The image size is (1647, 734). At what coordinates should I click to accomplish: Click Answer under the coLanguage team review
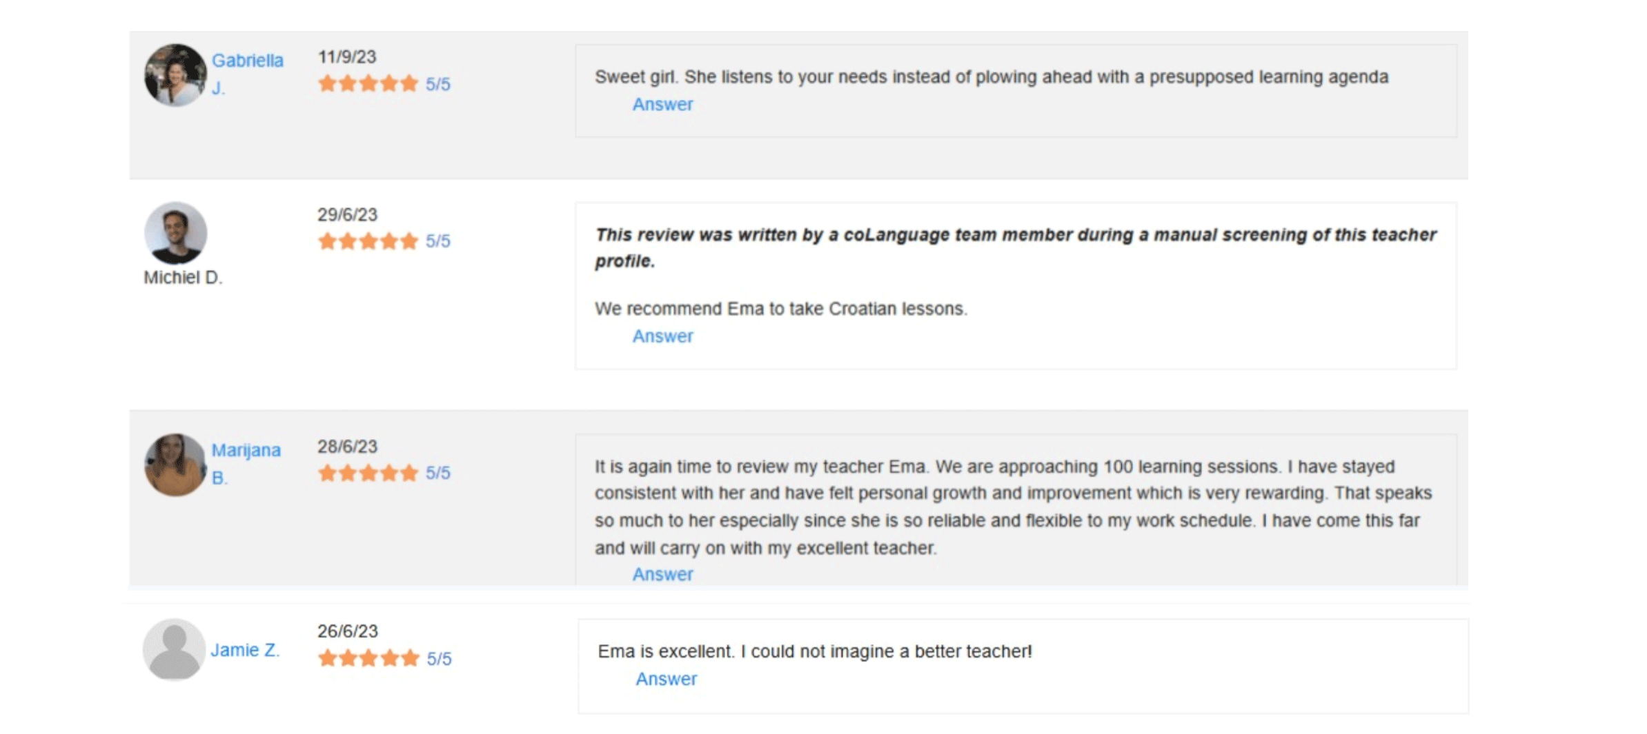662,336
